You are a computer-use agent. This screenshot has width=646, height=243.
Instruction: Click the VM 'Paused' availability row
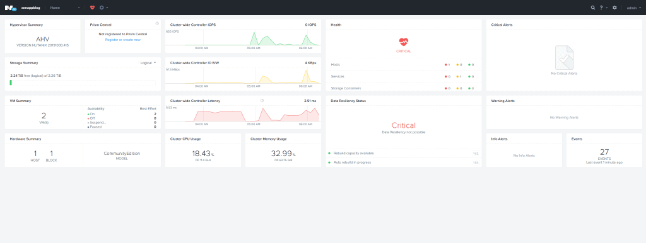click(122, 127)
